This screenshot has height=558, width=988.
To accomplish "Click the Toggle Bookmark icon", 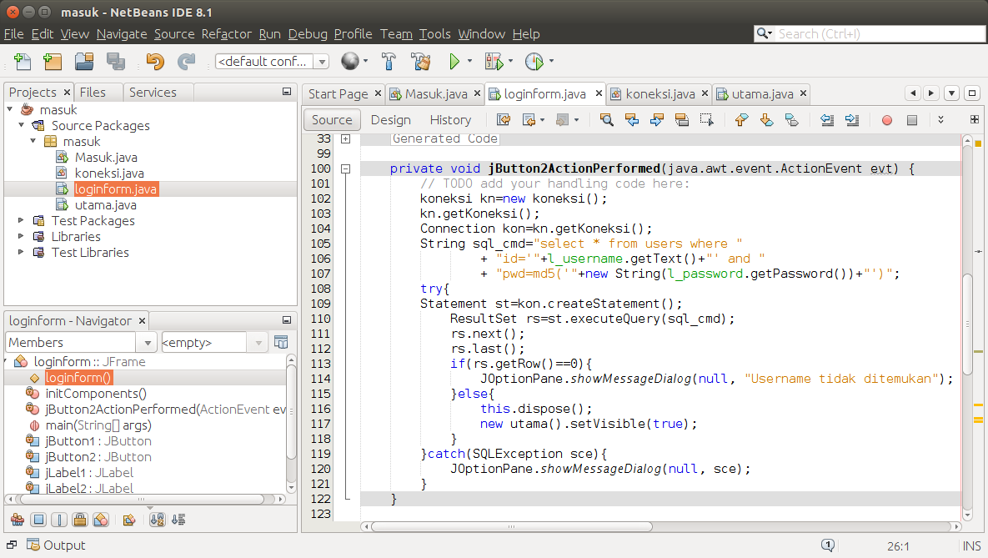I will (x=792, y=120).
